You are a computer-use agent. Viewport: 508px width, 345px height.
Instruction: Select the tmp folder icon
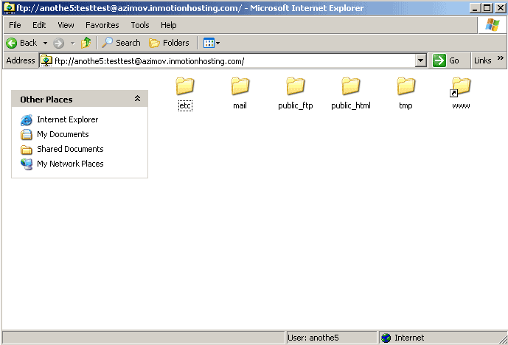406,87
